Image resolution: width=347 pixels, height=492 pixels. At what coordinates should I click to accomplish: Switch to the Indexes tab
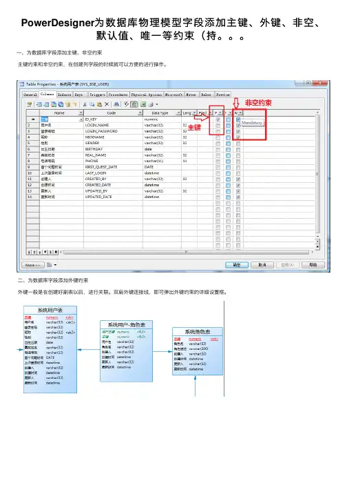coord(64,95)
